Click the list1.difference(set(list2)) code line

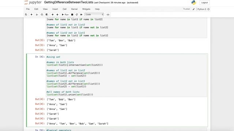click(x=73, y=73)
